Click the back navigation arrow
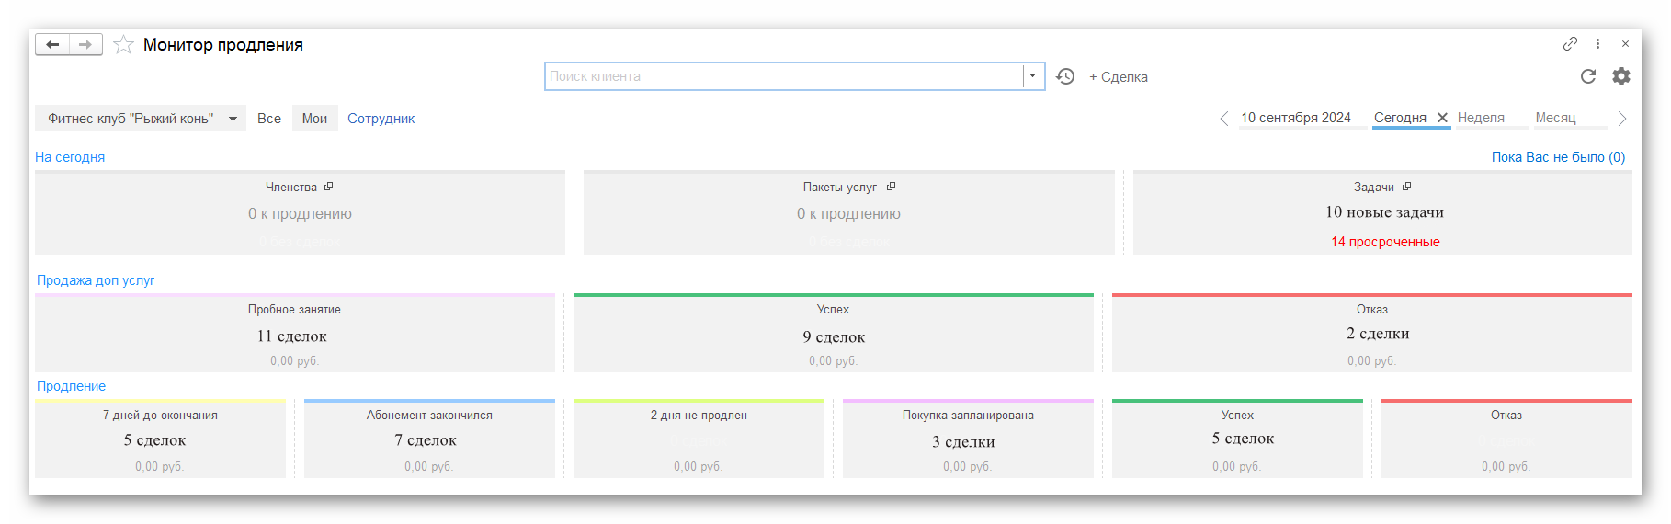Screen dimensions: 1671x524 pos(52,45)
